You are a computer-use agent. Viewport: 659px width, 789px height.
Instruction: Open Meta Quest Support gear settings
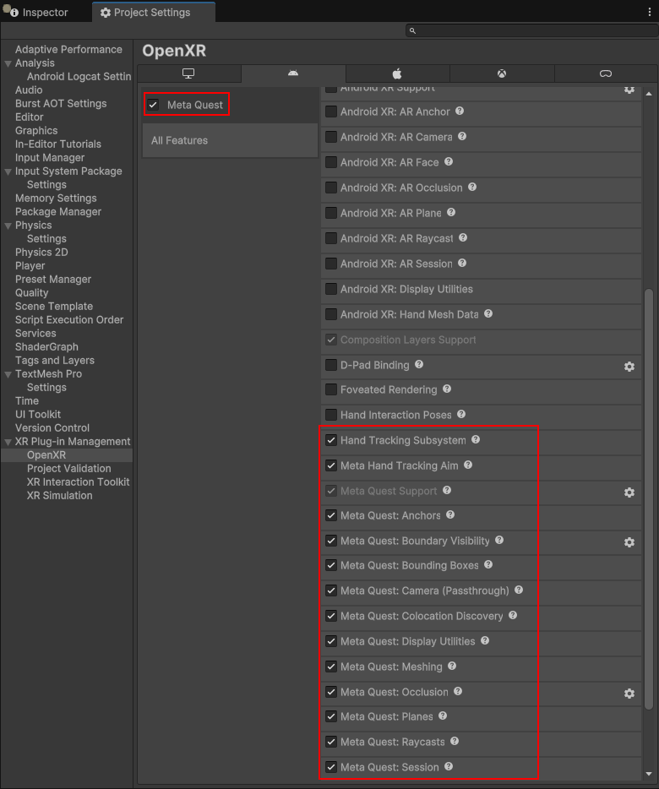point(629,492)
